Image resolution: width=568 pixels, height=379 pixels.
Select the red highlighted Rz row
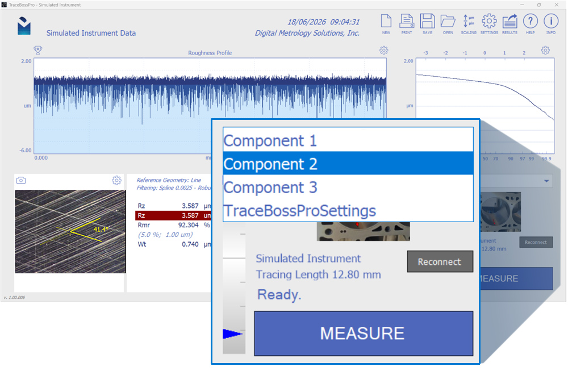point(173,215)
